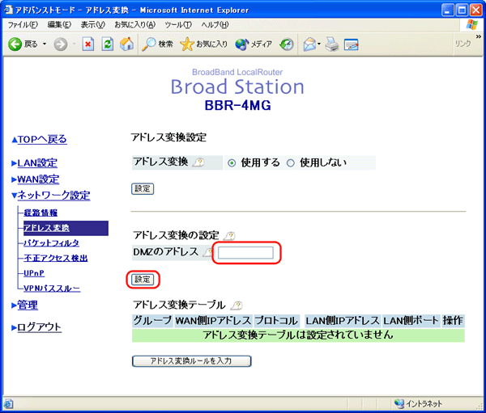Print page with printer icon
The width and height of the screenshot is (486, 413).
pos(331,44)
